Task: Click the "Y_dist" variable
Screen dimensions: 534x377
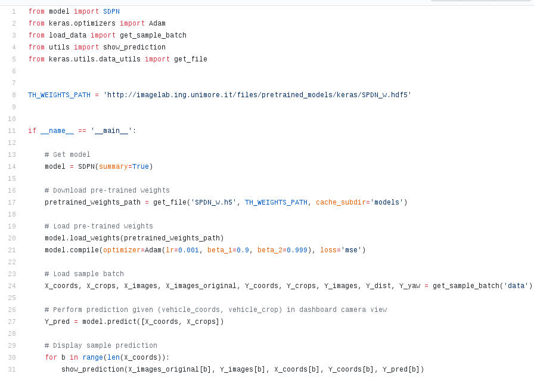Action: tap(378, 286)
